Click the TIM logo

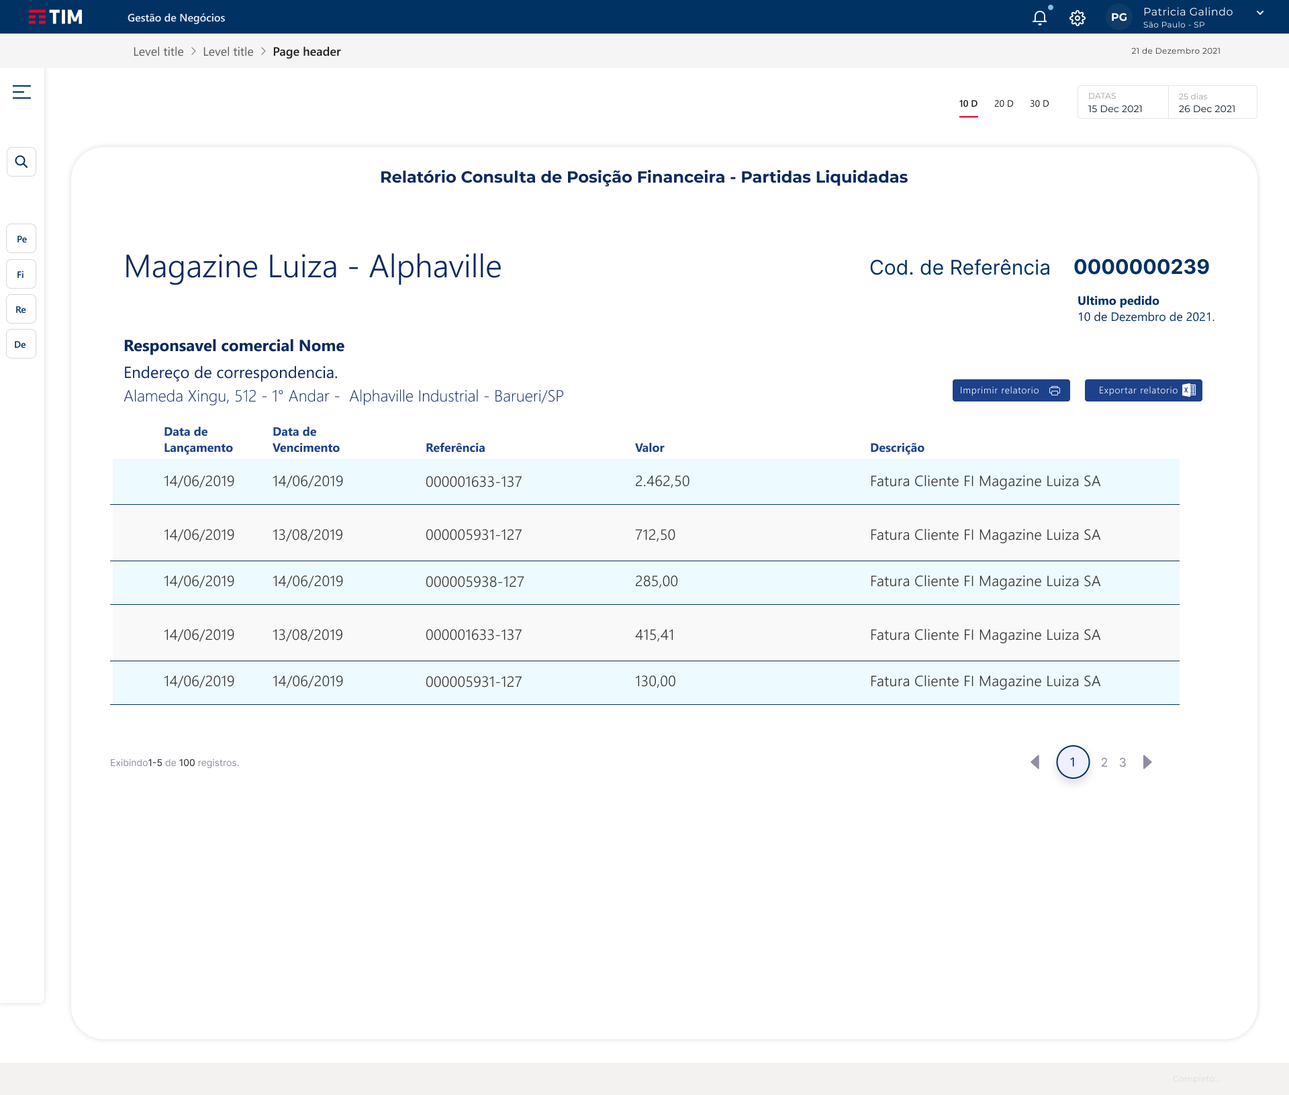pos(56,17)
